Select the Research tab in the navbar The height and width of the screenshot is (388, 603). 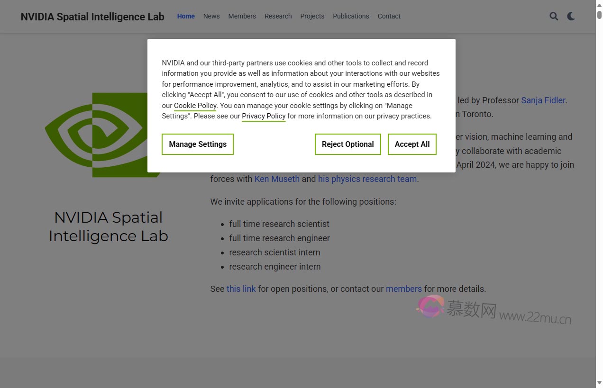tap(278, 16)
